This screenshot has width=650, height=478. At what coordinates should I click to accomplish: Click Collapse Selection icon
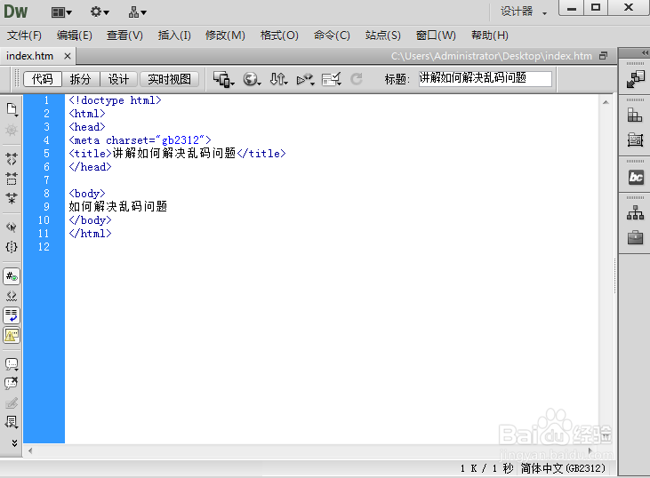click(12, 179)
